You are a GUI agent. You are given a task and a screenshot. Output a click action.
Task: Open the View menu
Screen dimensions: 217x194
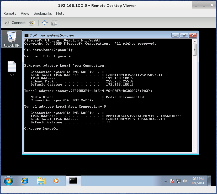pos(25,13)
